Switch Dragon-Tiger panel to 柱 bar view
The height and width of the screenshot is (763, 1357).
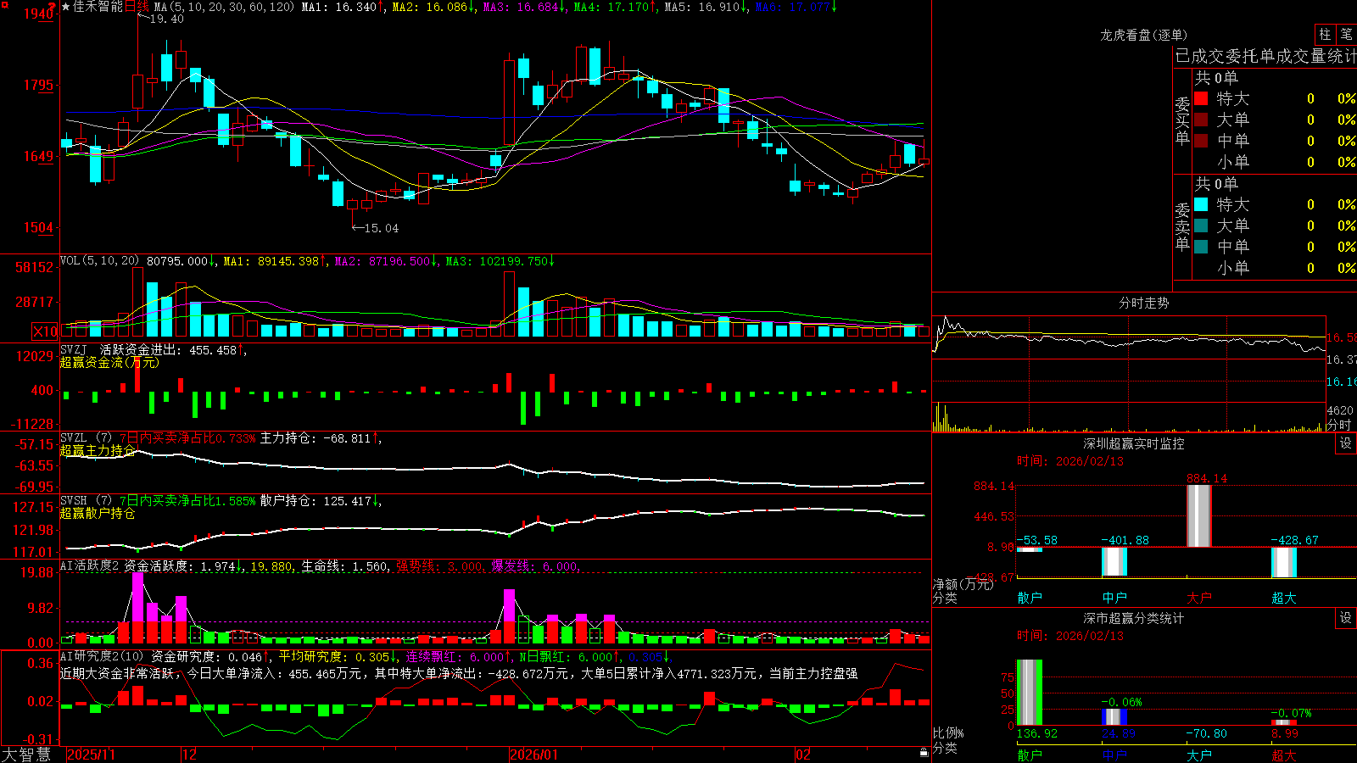(1325, 35)
